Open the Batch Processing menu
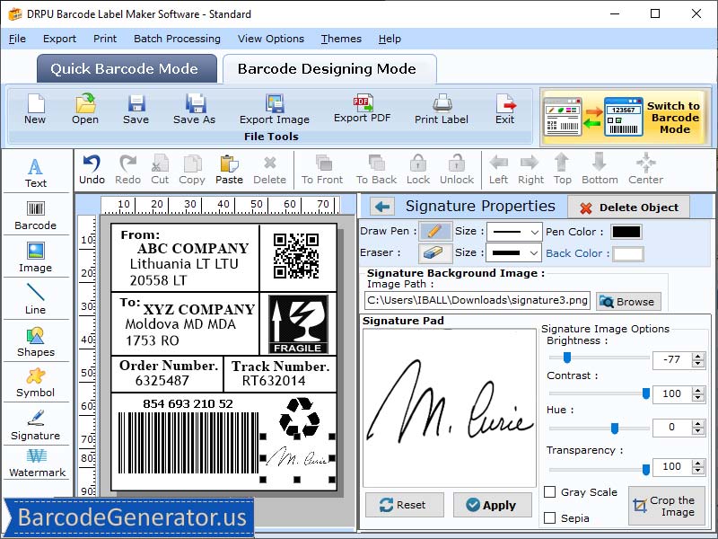The image size is (718, 539). [177, 39]
